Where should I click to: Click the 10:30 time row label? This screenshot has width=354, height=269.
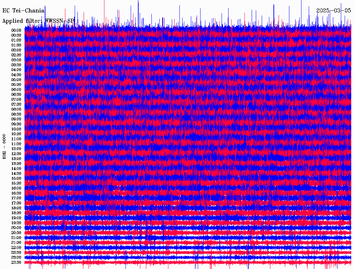[x=16, y=134]
